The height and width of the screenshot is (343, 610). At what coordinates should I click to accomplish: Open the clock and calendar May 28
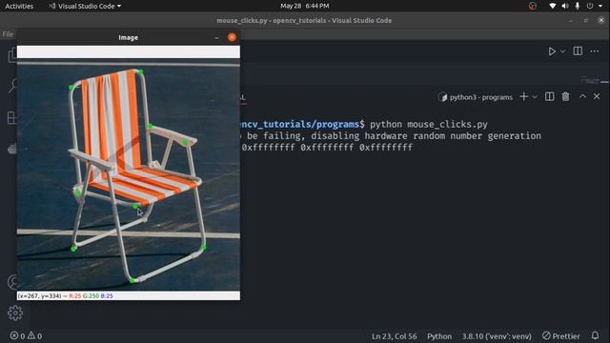pyautogui.click(x=305, y=6)
